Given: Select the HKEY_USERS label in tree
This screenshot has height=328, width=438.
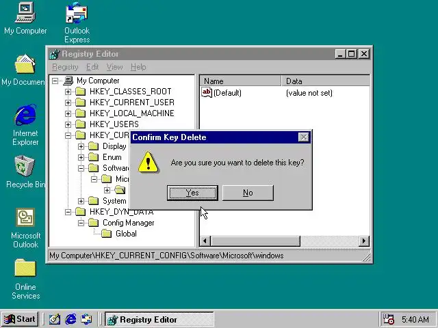Looking at the screenshot, I should [x=114, y=124].
